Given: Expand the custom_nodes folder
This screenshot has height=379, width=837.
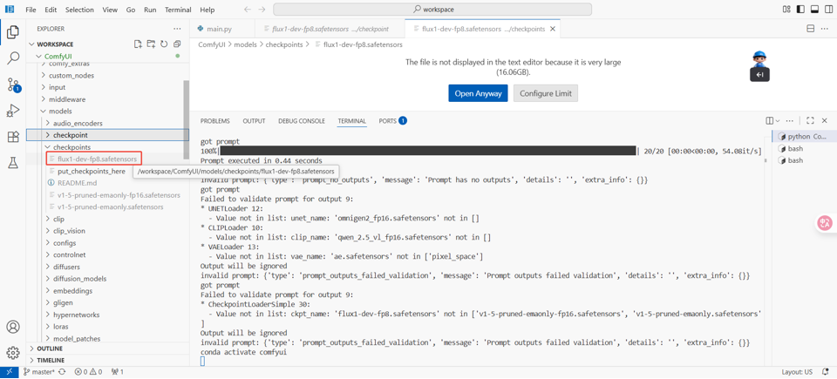Looking at the screenshot, I should [71, 76].
